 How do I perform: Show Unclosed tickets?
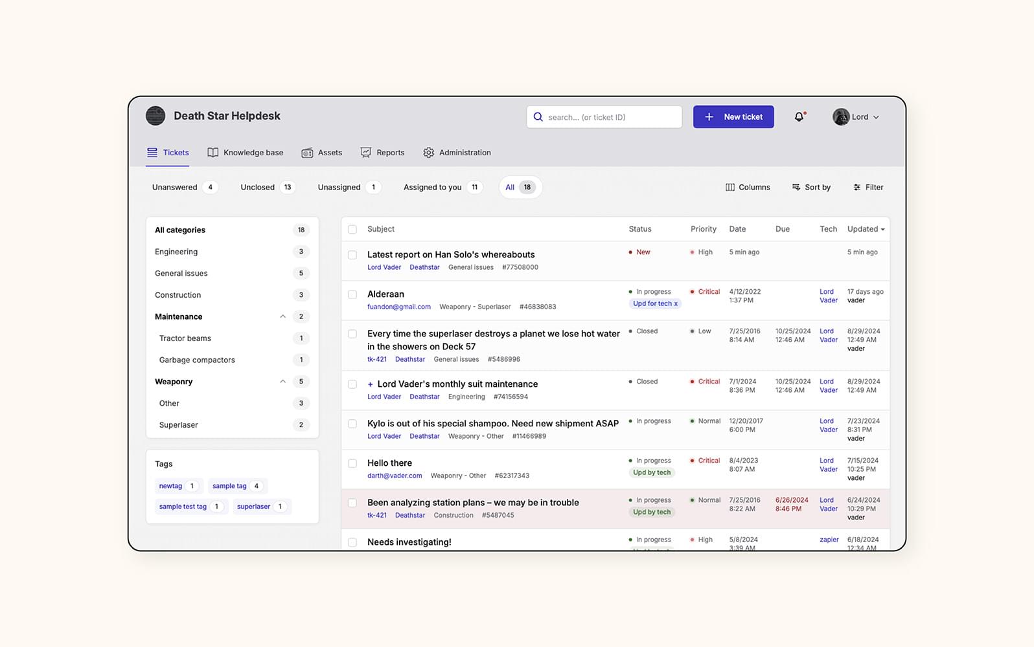tap(268, 187)
